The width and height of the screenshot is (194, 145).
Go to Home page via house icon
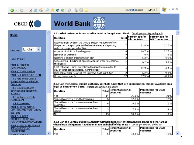pos(41,10)
